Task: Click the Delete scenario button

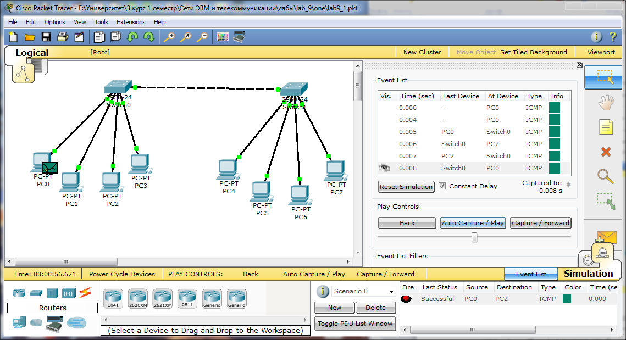Action: coord(376,307)
